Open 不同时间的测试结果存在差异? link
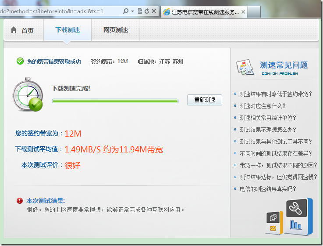 (x=276, y=153)
